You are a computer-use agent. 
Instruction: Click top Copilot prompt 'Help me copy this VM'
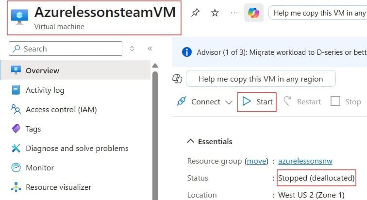pyautogui.click(x=317, y=13)
